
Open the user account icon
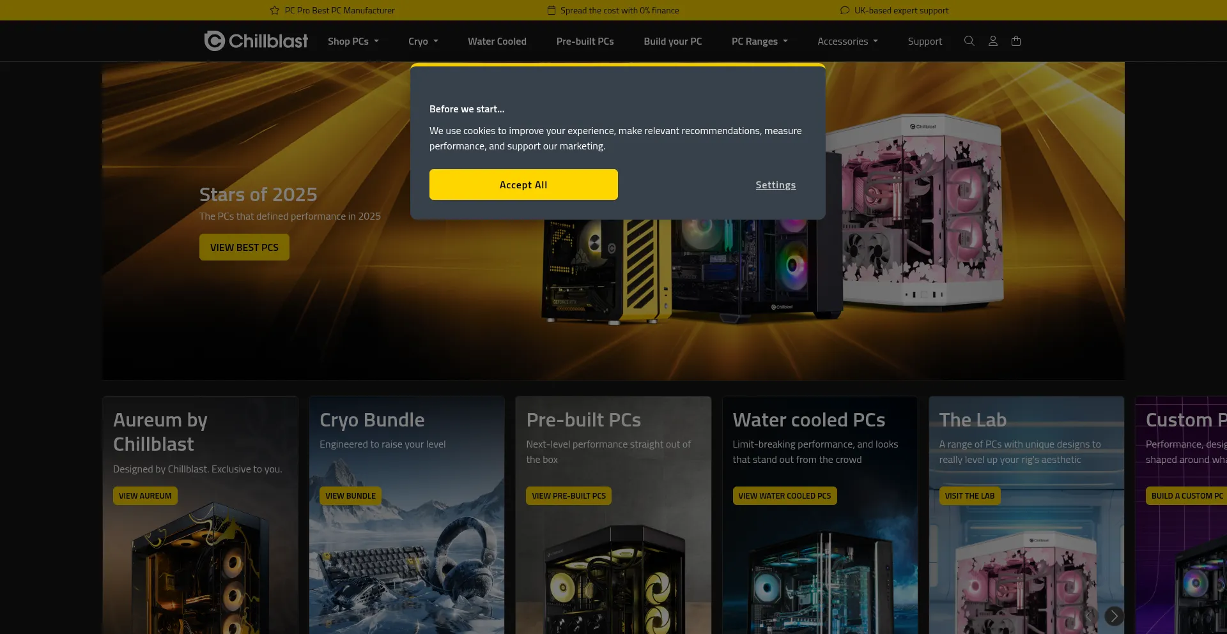pyautogui.click(x=992, y=41)
